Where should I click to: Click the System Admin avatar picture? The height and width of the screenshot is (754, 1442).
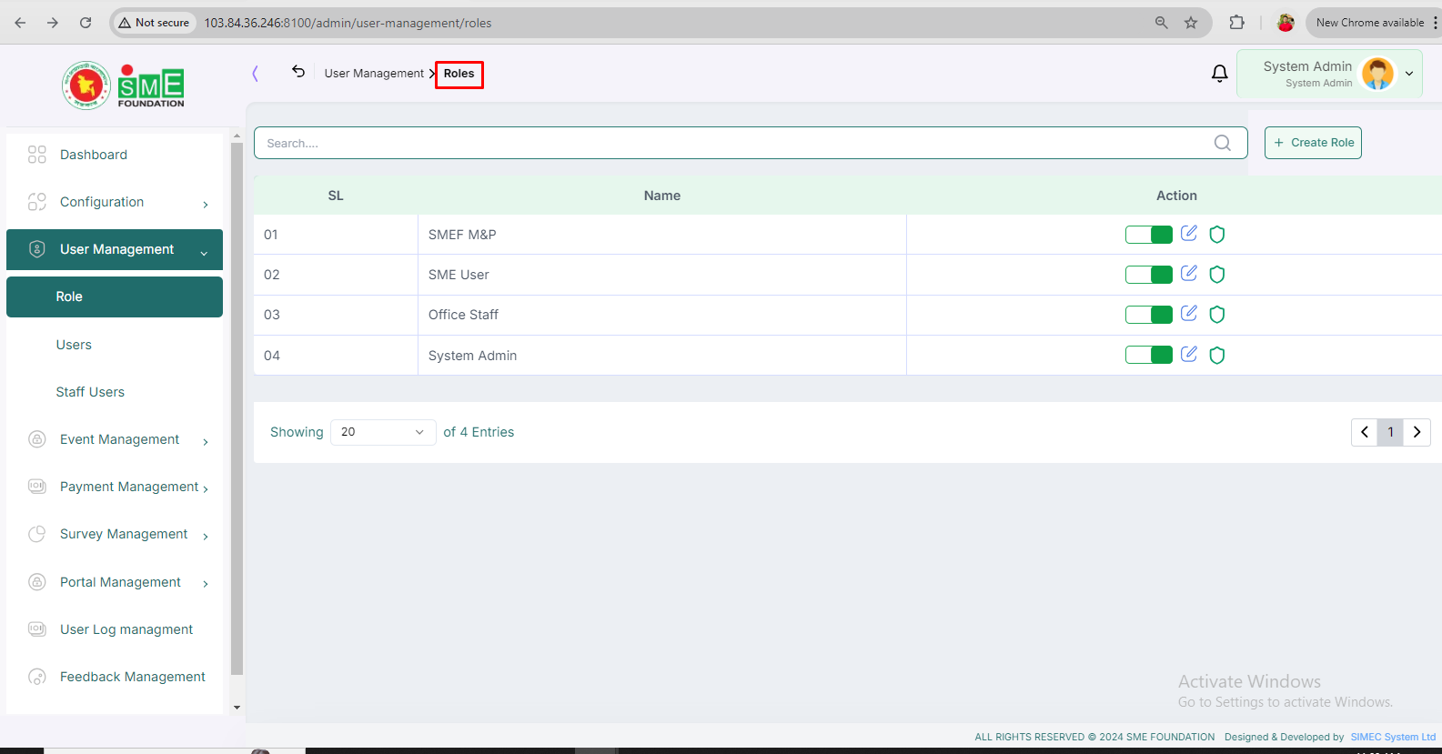coord(1377,74)
